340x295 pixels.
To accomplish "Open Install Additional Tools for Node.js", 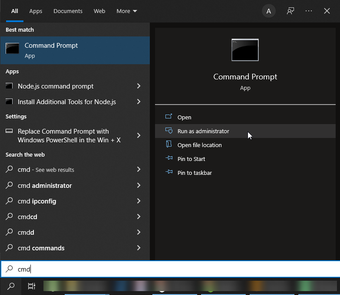I will tap(75, 102).
